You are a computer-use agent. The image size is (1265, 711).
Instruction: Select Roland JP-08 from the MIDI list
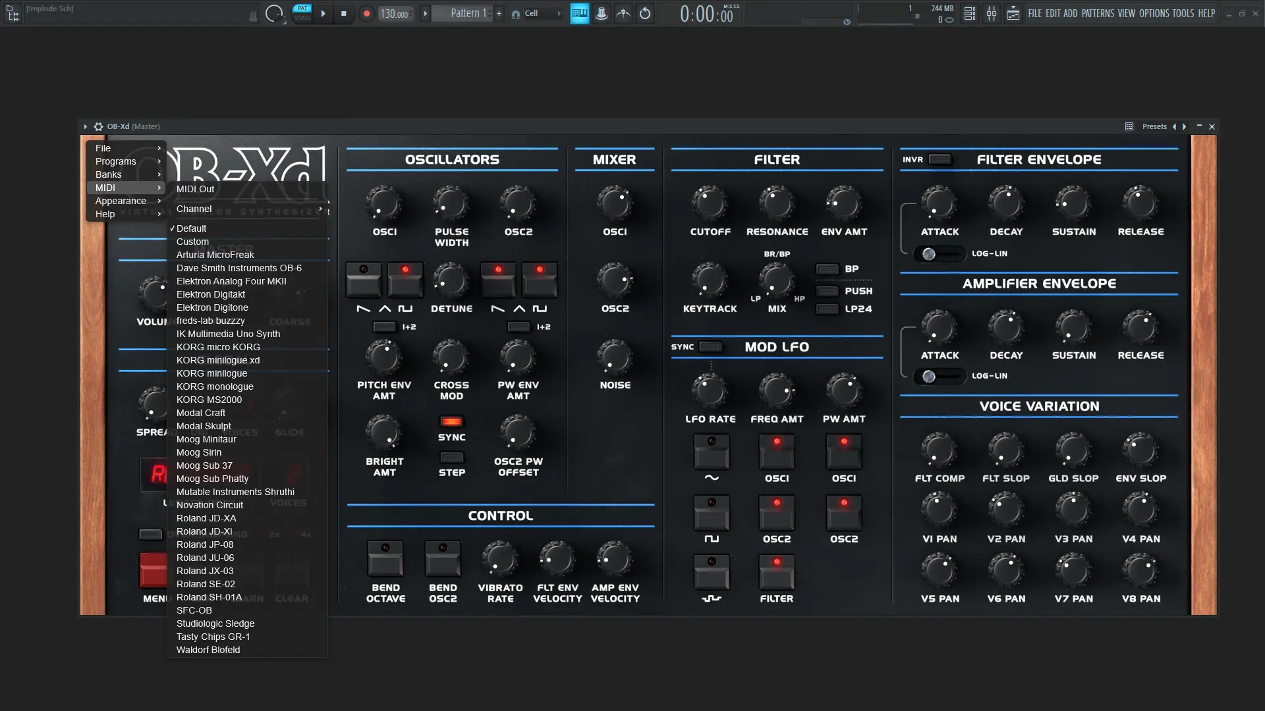click(205, 544)
